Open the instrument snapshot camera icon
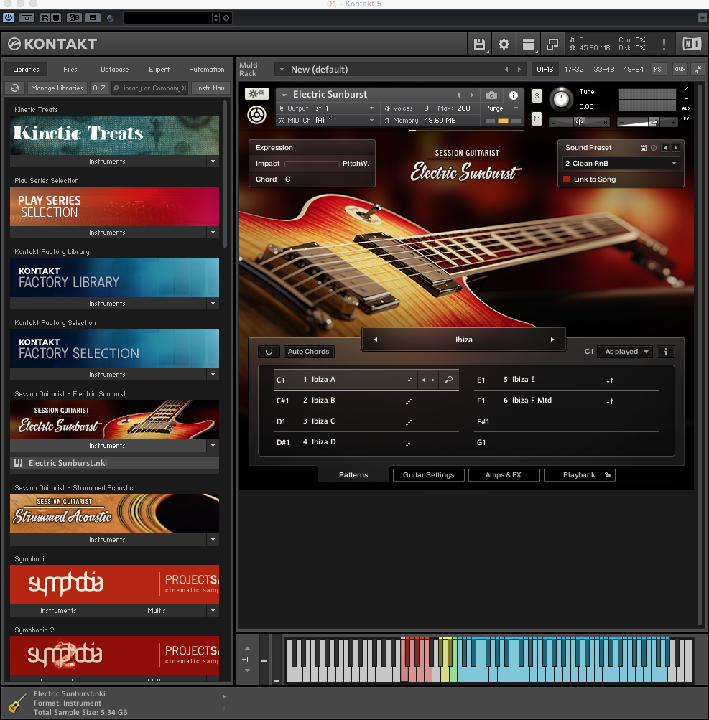The image size is (709, 720). [491, 95]
